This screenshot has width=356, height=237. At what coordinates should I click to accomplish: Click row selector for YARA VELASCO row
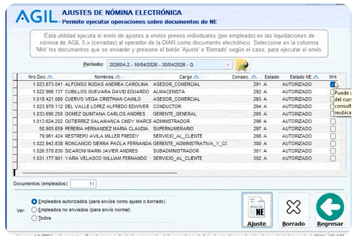click(15, 158)
